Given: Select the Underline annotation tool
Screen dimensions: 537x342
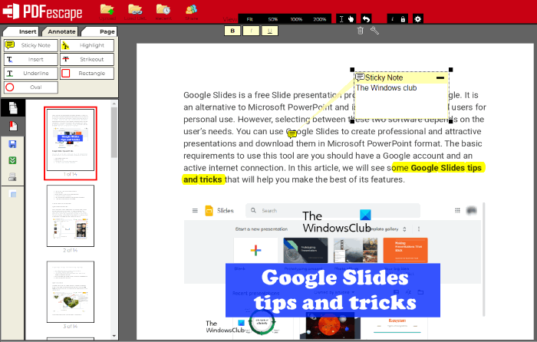Looking at the screenshot, I should [31, 74].
